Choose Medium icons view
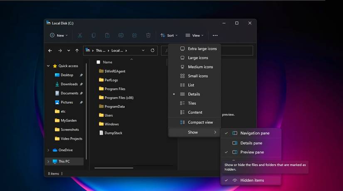 (195, 67)
